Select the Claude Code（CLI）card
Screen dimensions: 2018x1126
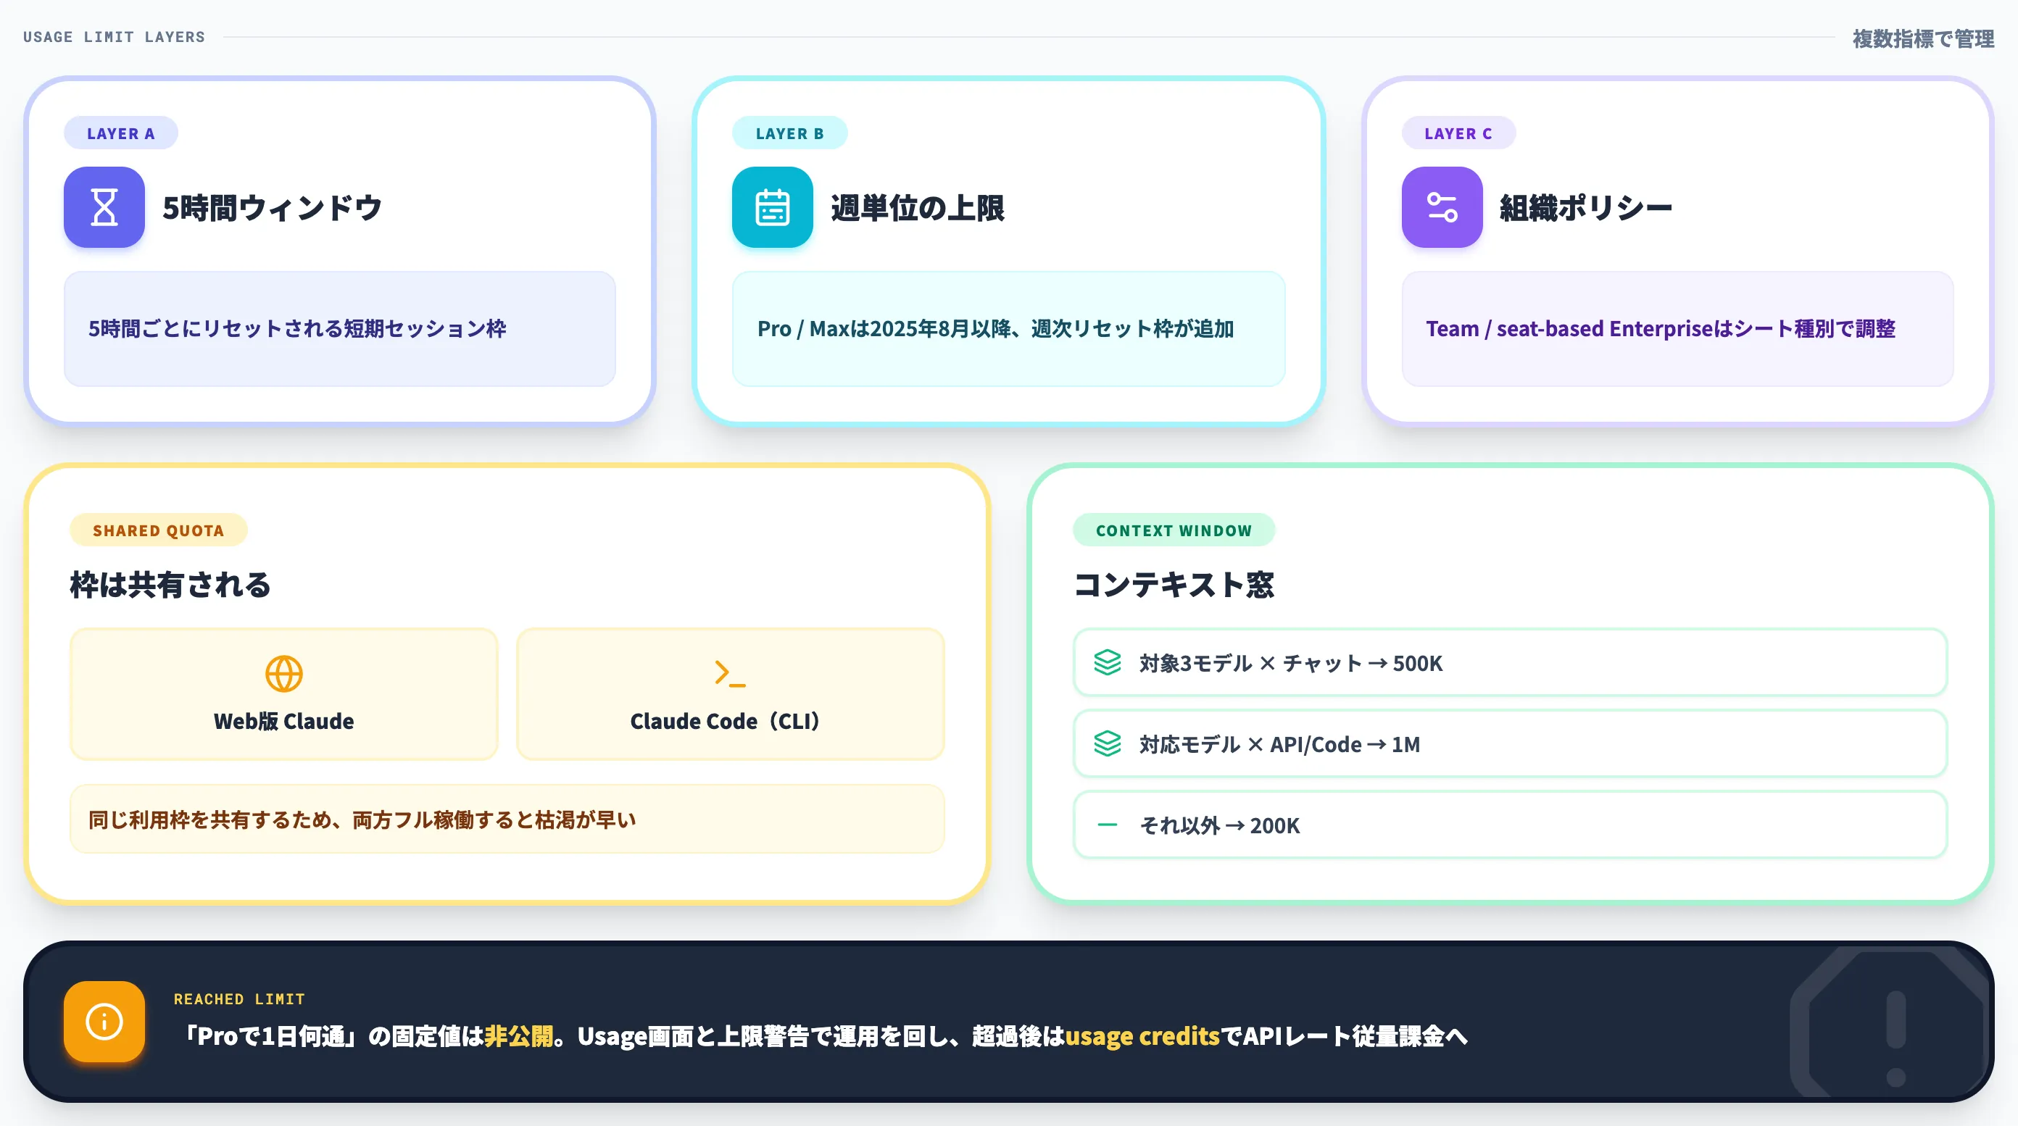pyautogui.click(x=730, y=693)
